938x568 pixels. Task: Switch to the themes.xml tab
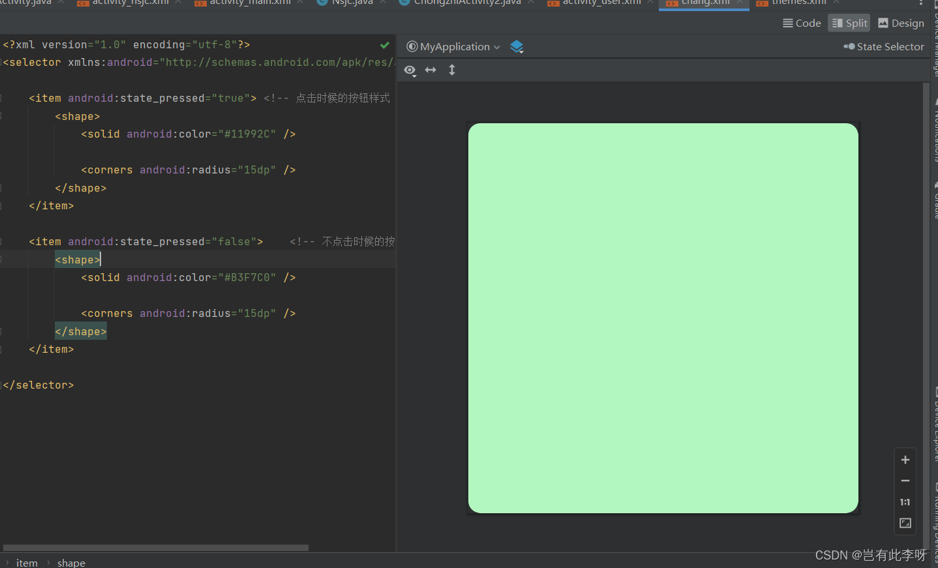click(796, 3)
